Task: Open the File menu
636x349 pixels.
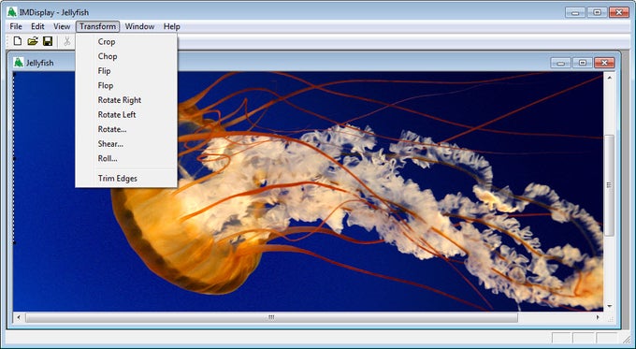Action: coord(16,26)
